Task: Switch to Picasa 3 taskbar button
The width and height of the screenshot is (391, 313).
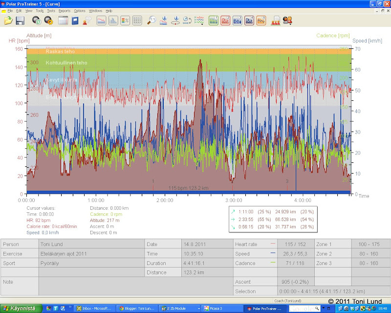Action: click(221, 309)
